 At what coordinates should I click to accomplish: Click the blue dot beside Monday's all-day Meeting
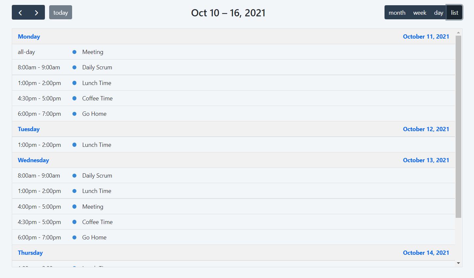[74, 52]
